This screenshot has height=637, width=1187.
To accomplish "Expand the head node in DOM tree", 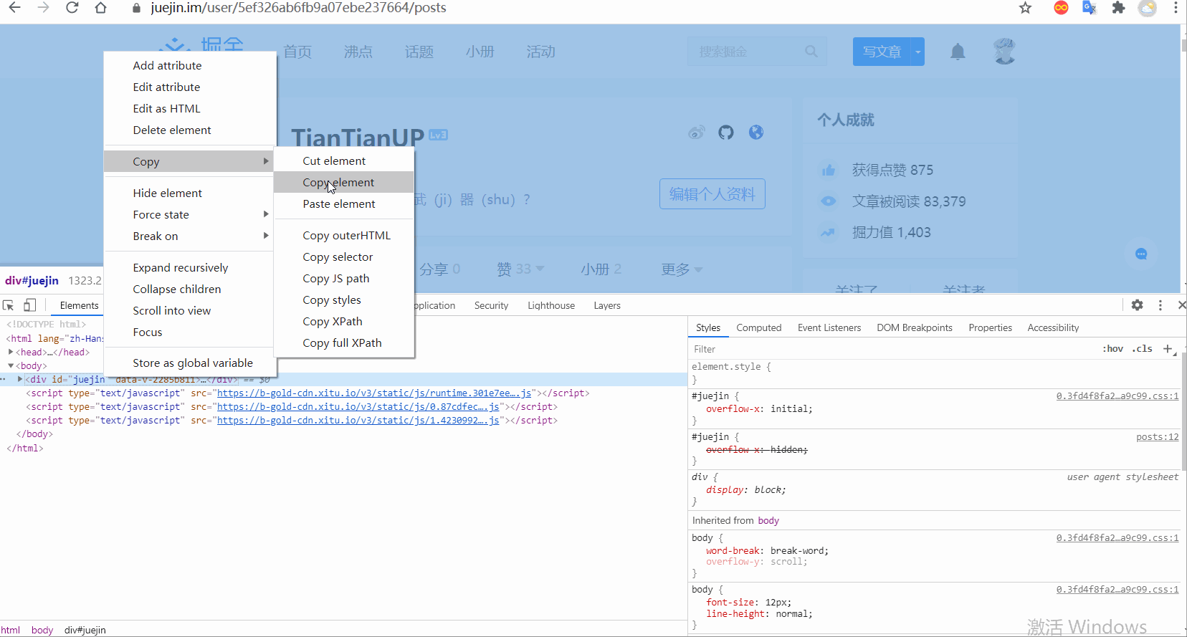I will [11, 352].
